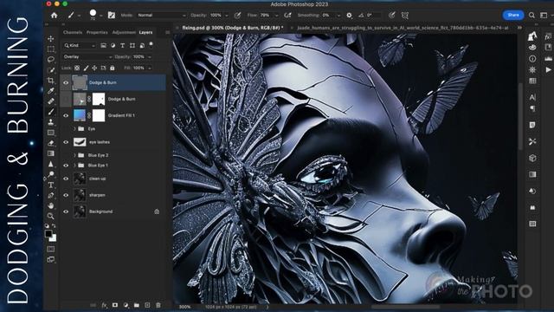The height and width of the screenshot is (312, 554).
Task: Toggle lock all padlock icon
Action: click(112, 68)
